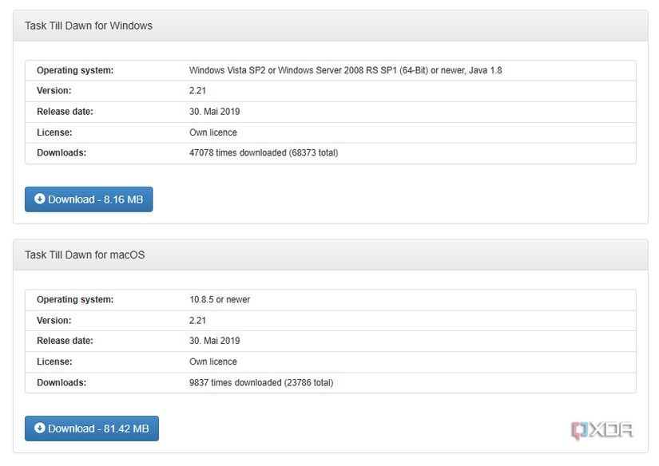
Task: Click Release date label in macOS table
Action: tap(66, 341)
